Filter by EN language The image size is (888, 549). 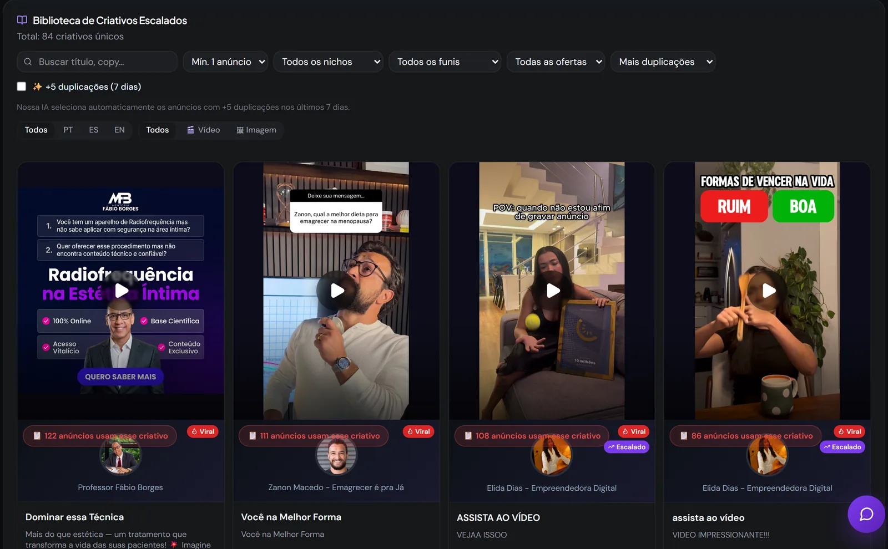click(119, 130)
